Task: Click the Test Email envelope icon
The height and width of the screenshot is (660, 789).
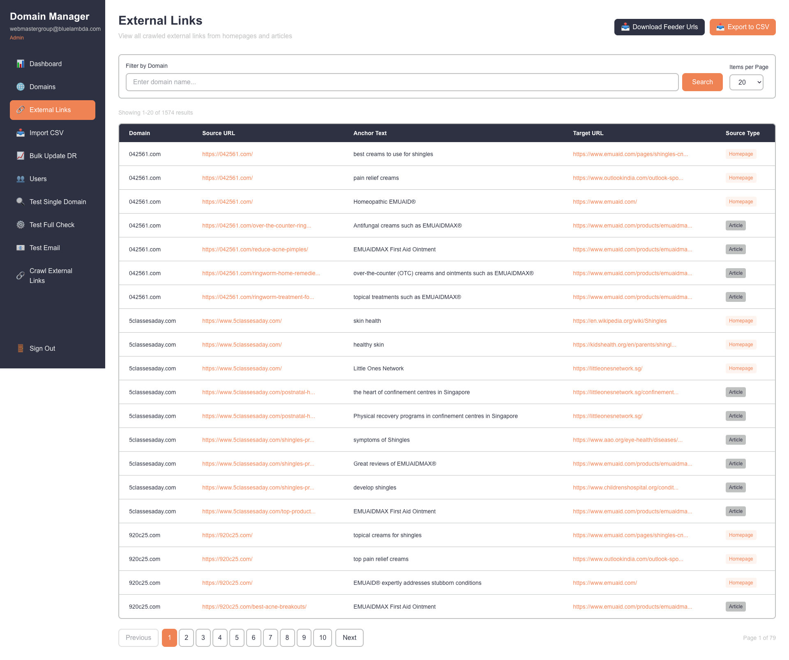Action: click(20, 248)
